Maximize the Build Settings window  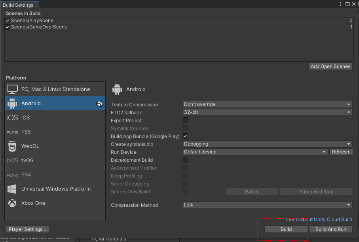(347, 4)
